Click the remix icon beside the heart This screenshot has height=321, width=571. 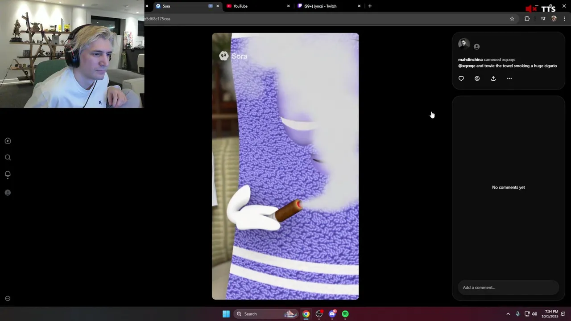tap(477, 78)
